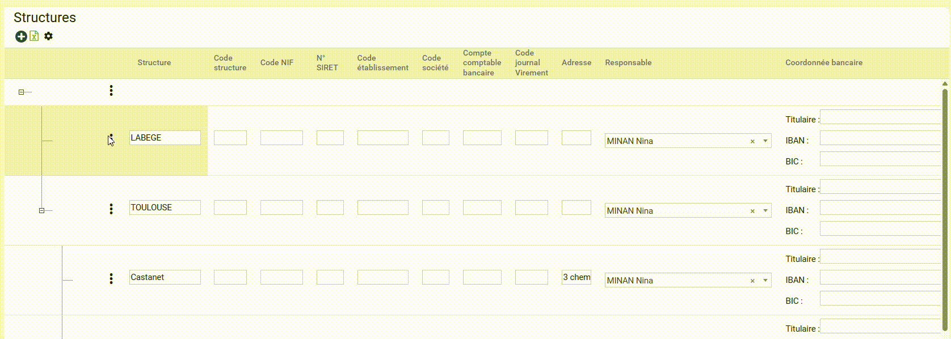Click the LABEGE structure name field
Viewport: 951px width, 339px height.
[x=165, y=138]
